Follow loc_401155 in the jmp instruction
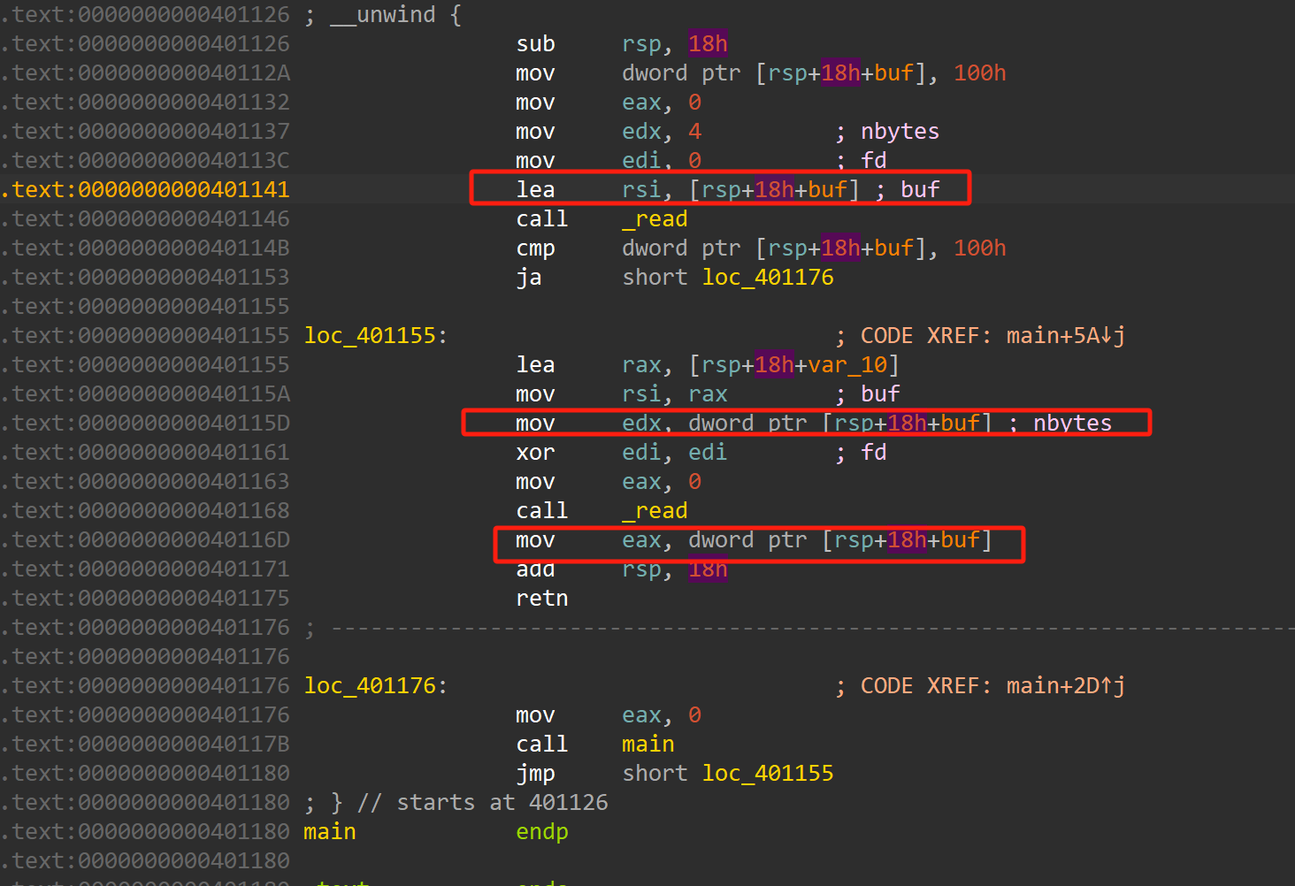Screen dimensions: 1295x886 [x=768, y=773]
